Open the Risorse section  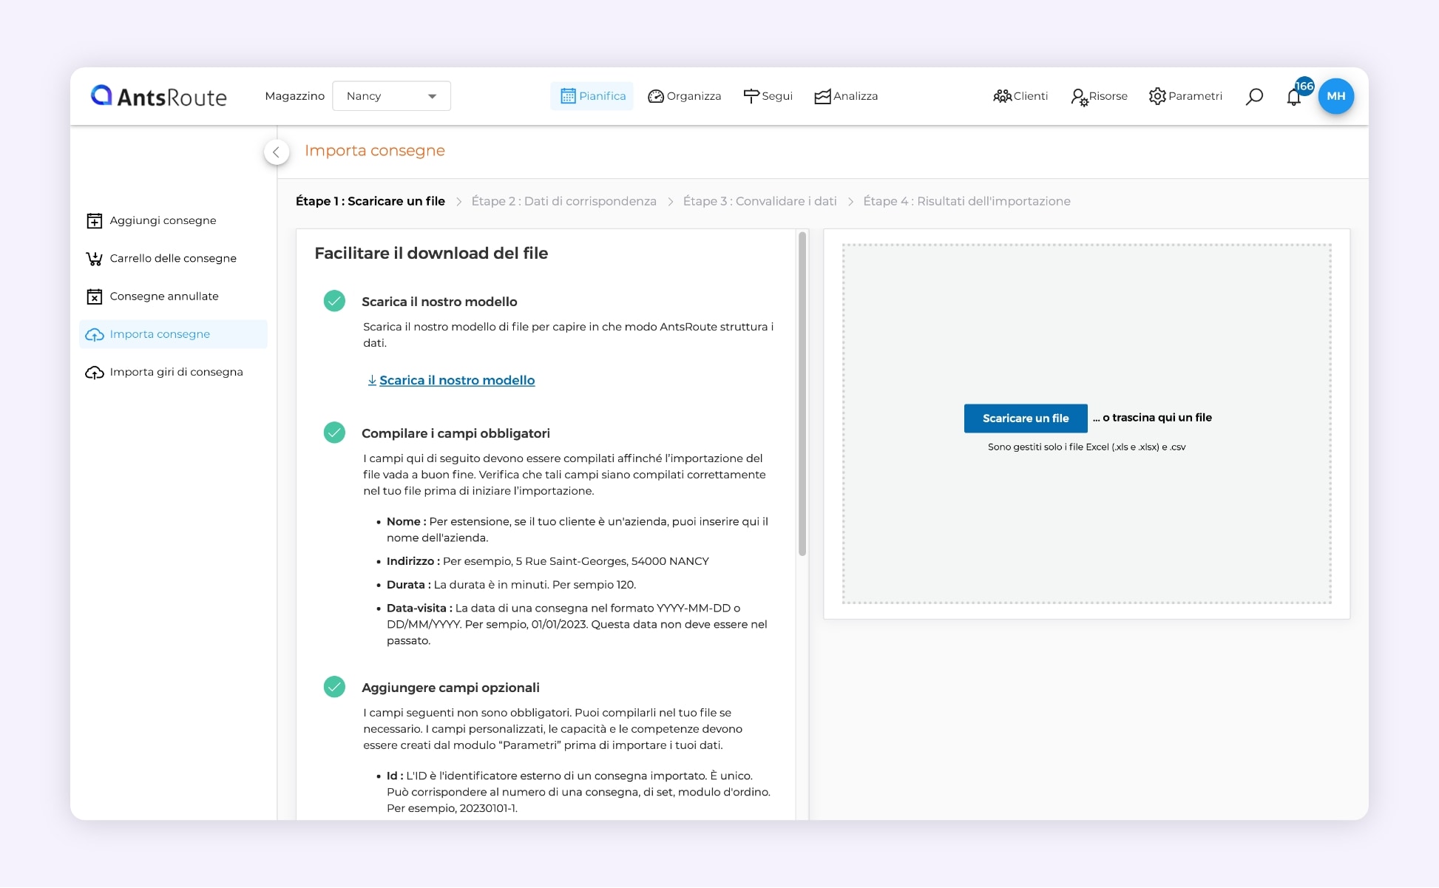pyautogui.click(x=1099, y=95)
